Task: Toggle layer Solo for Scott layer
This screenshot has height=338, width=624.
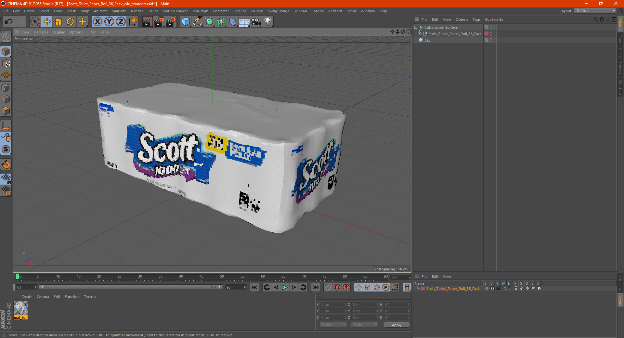Action: 487,288
